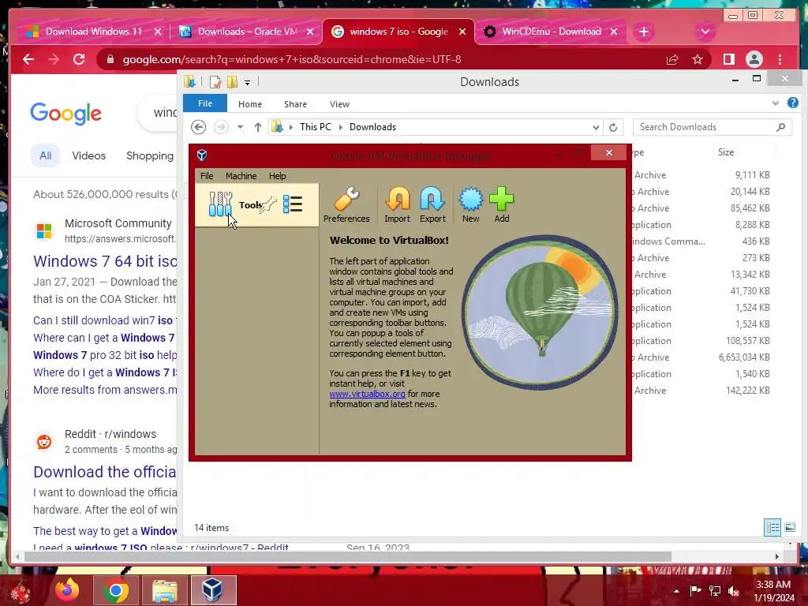Open Chrome tab search dropdown
The height and width of the screenshot is (606, 808).
tap(705, 32)
